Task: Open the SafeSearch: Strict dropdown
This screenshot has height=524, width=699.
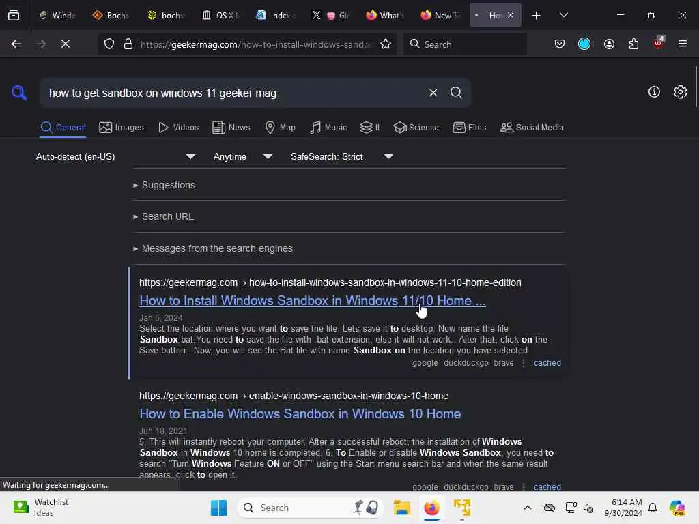Action: [x=342, y=156]
